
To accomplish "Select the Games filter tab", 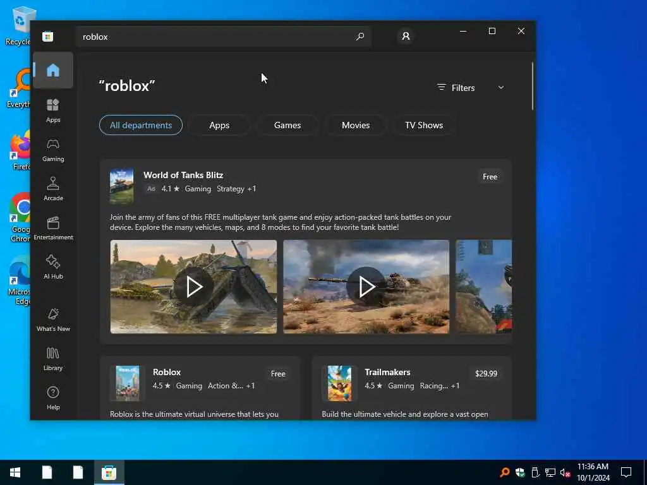I will (287, 125).
